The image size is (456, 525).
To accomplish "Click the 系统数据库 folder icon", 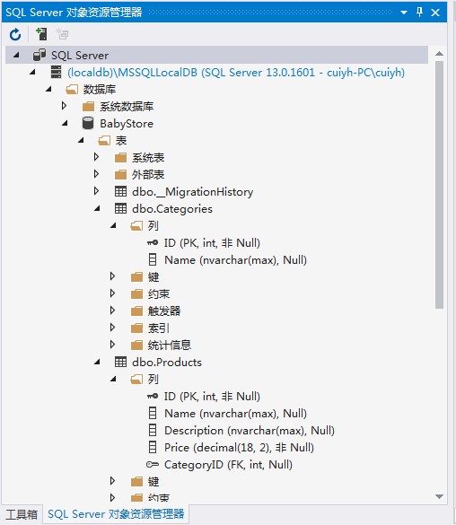I will [88, 107].
